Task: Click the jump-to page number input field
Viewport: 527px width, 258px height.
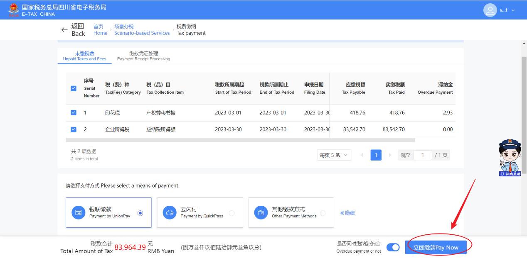Action: pyautogui.click(x=423, y=155)
